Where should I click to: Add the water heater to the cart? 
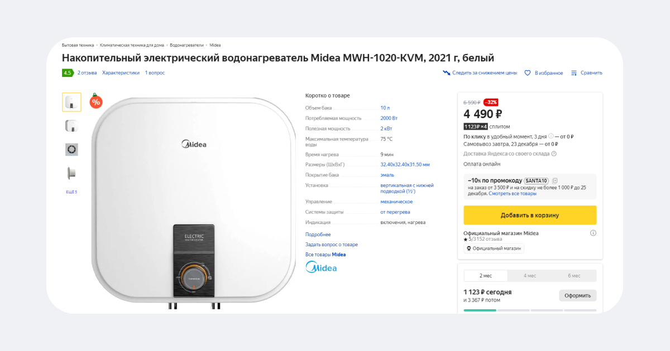(x=530, y=215)
